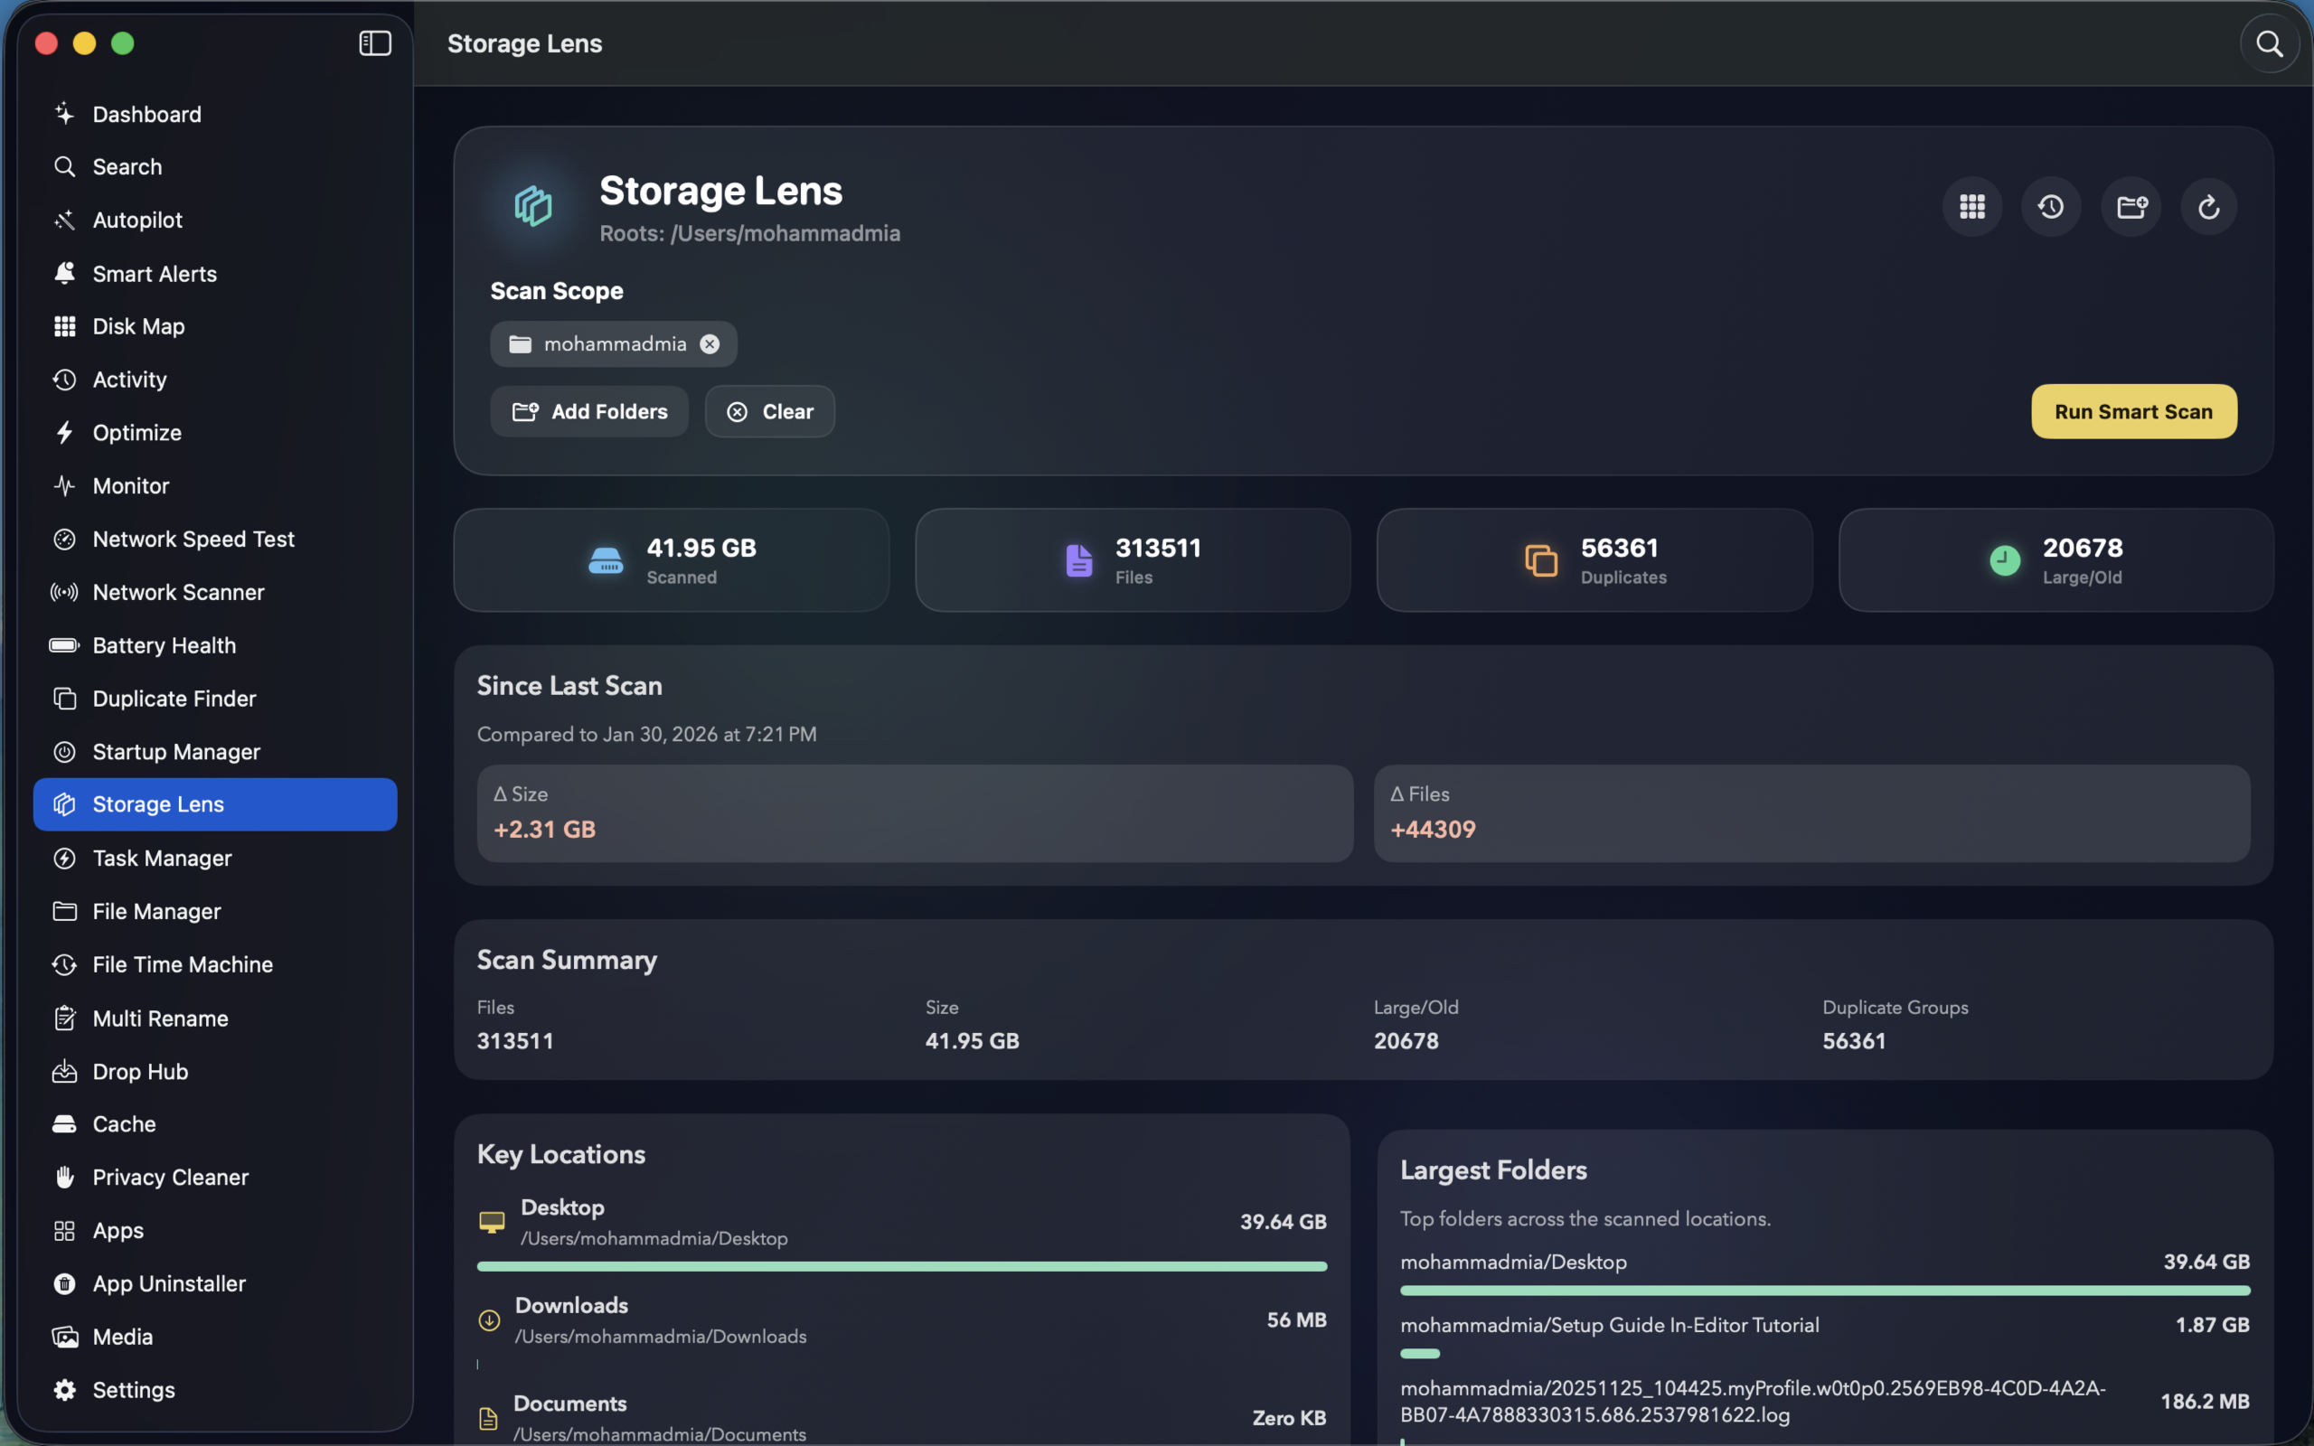
Task: Open Battery Health page
Action: coord(215,645)
